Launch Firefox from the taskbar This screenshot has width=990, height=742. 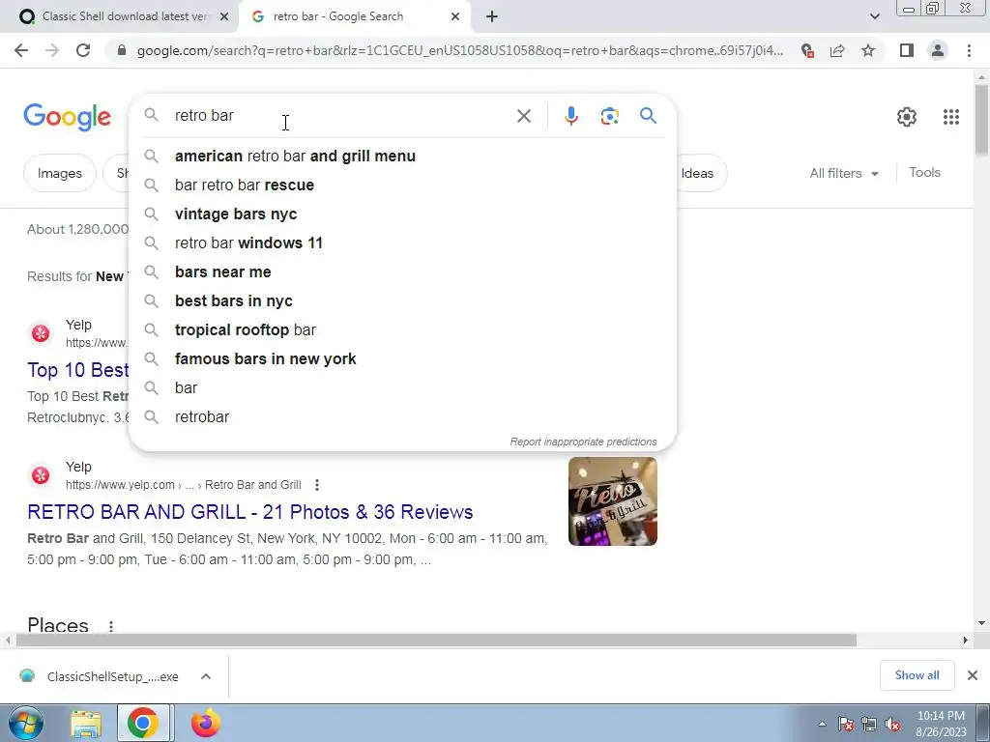click(205, 723)
